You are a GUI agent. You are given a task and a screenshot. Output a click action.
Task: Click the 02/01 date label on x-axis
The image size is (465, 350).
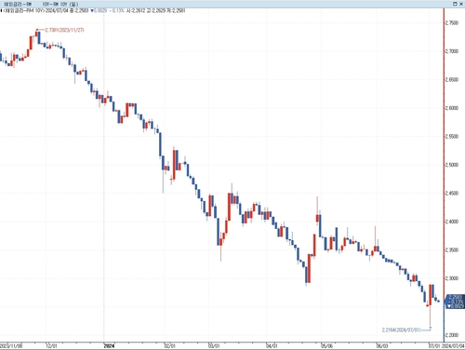(x=170, y=346)
